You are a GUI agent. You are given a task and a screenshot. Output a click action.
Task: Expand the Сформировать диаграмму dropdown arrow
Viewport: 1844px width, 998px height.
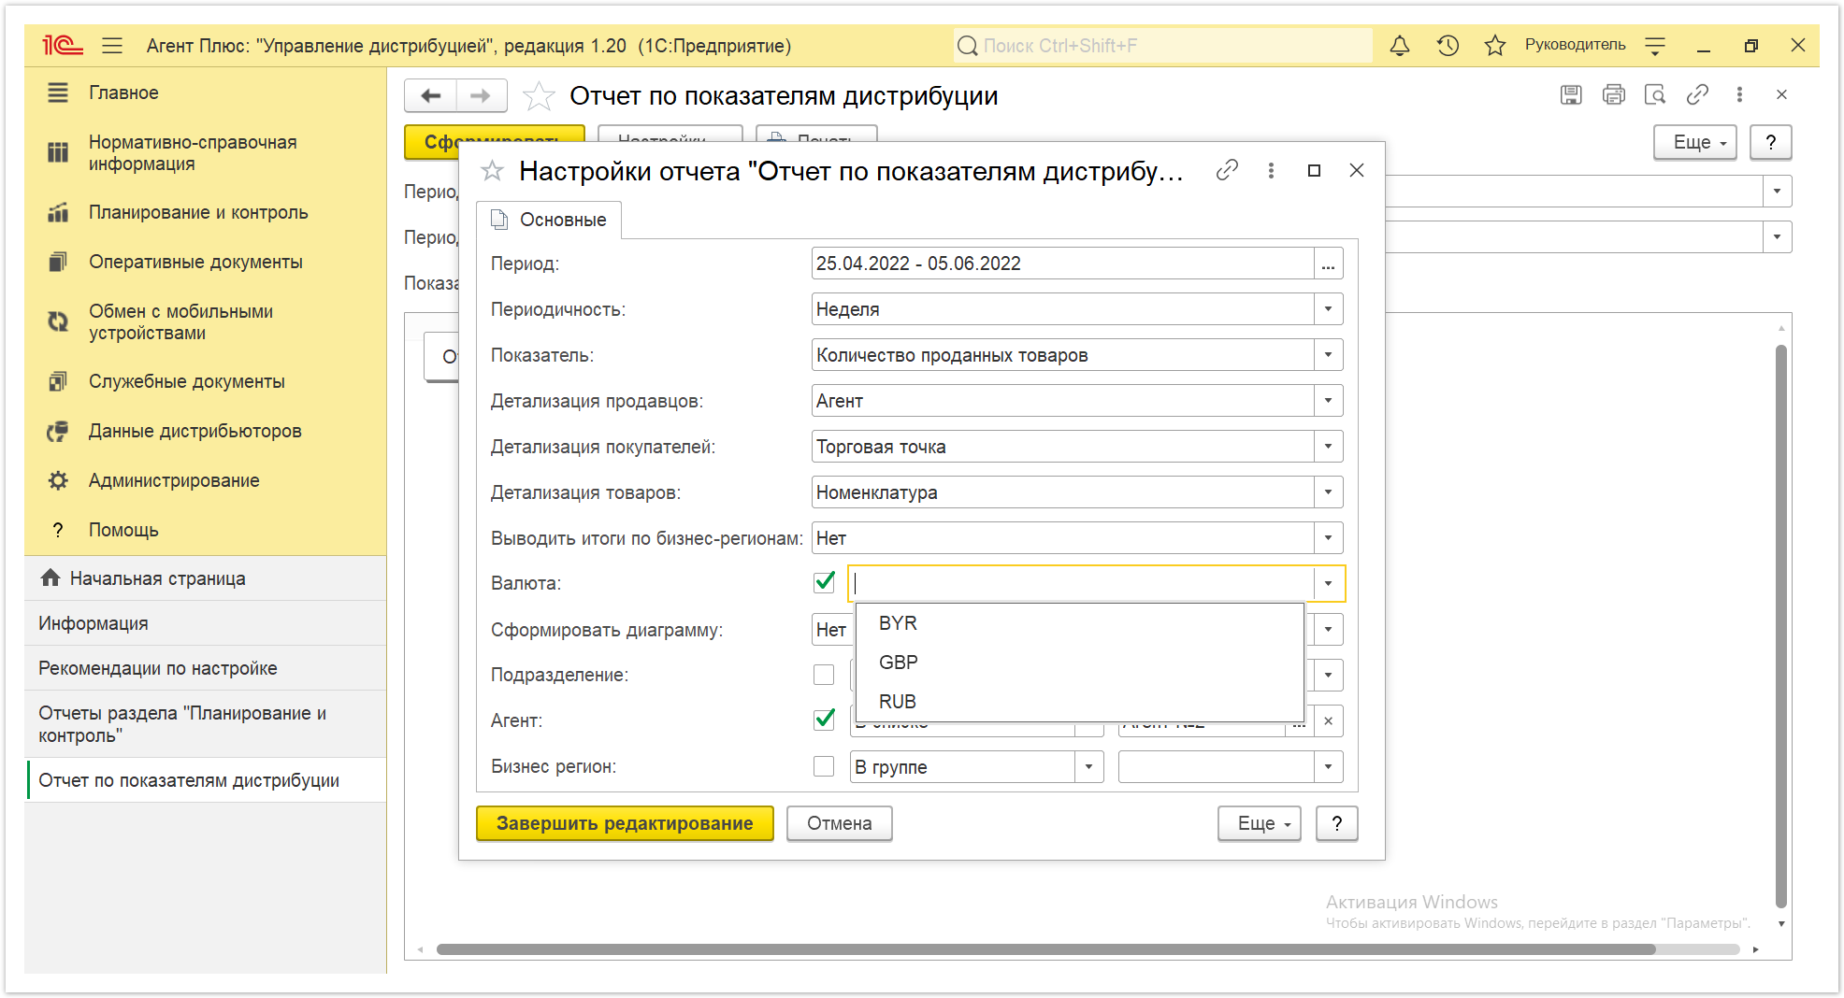click(1328, 630)
